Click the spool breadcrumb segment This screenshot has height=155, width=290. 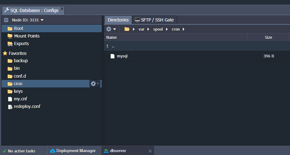[x=158, y=29]
